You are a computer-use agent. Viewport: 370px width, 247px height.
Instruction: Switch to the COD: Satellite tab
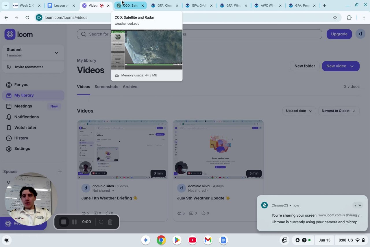tap(130, 6)
